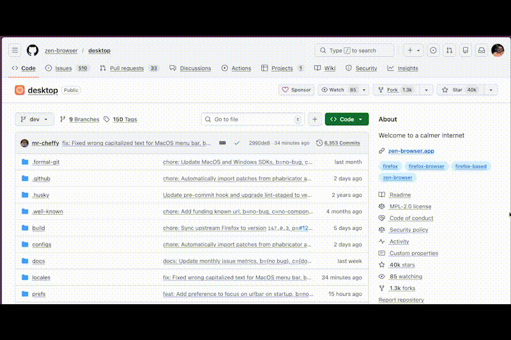Open the Custom properties link
Screen dimensions: 511x340
pyautogui.click(x=414, y=253)
